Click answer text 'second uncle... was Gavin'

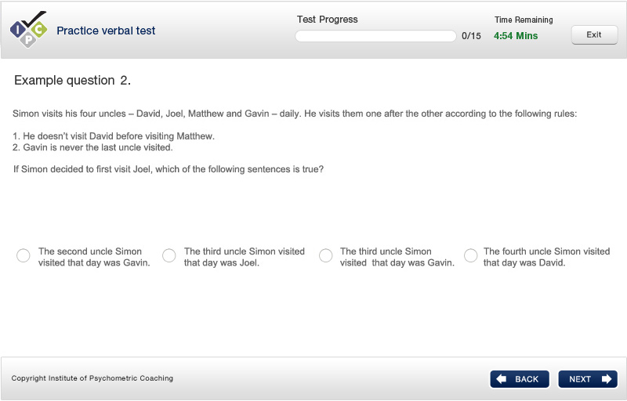coord(94,257)
